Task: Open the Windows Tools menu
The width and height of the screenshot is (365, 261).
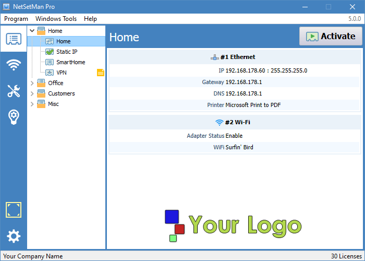Action: coord(56,19)
